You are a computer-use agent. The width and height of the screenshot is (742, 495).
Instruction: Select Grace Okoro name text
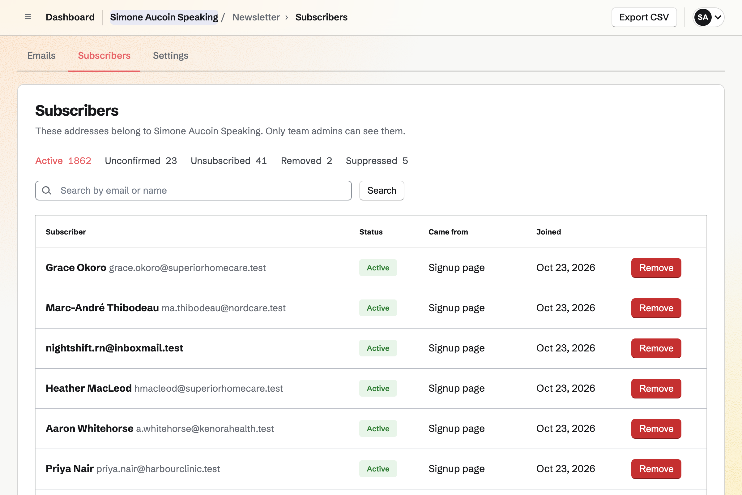[x=76, y=268]
